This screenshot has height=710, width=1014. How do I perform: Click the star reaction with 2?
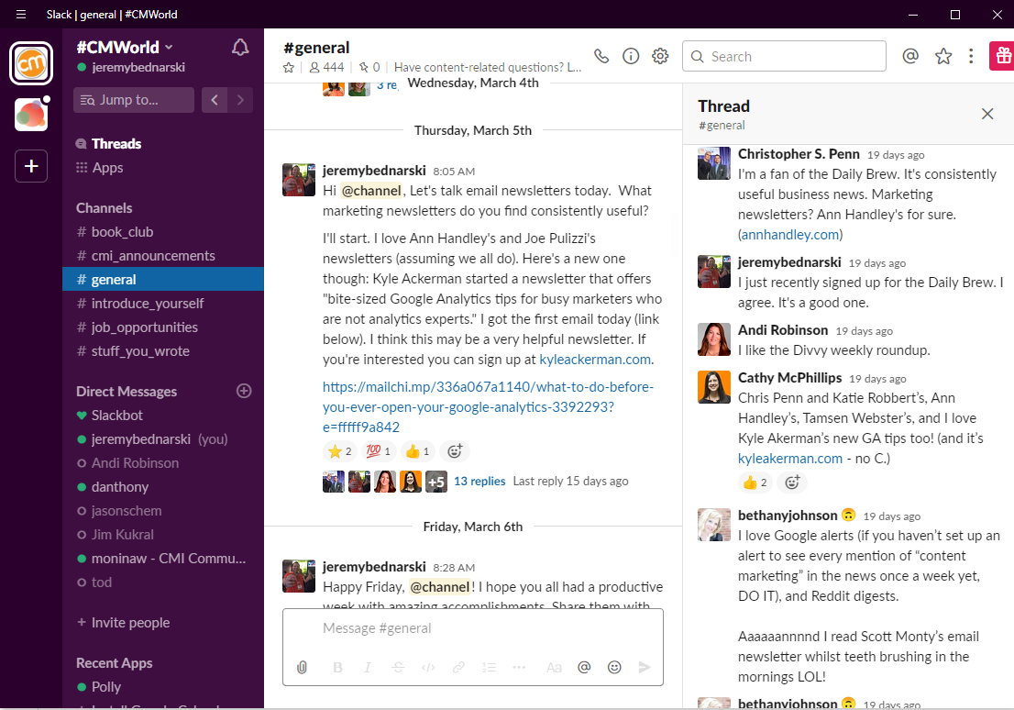[x=340, y=451]
